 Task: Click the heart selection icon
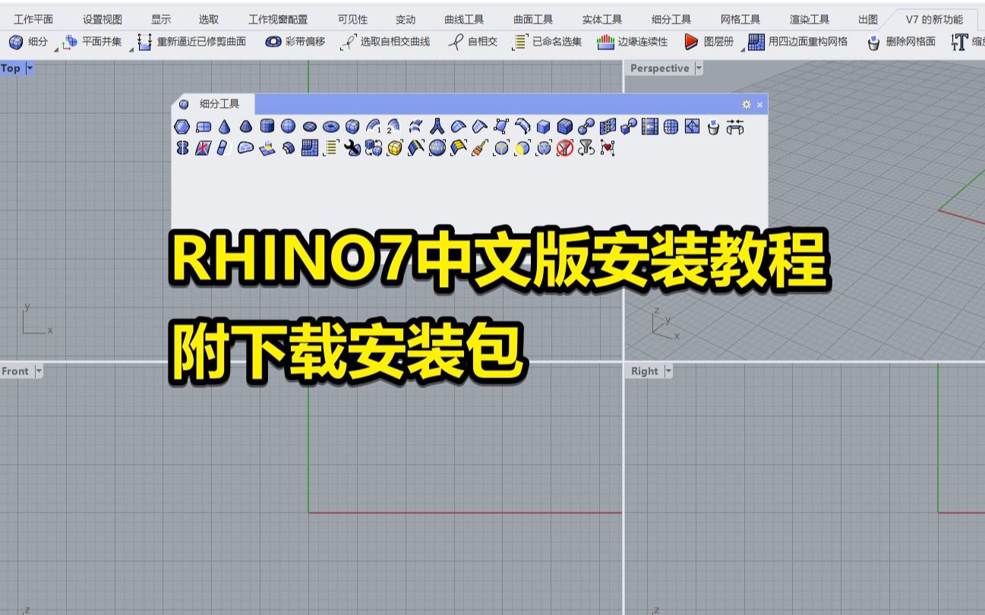point(607,148)
